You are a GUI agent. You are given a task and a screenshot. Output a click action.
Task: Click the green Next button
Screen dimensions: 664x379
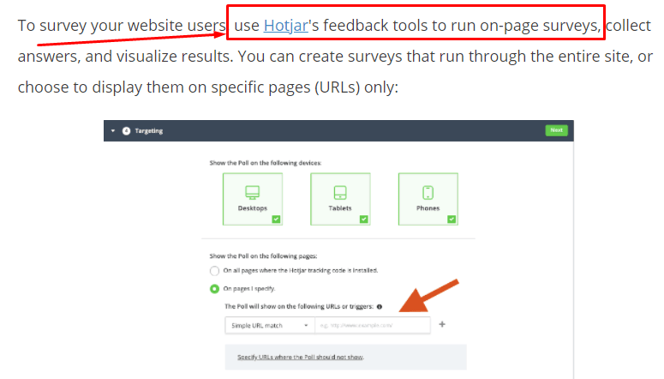pos(556,130)
